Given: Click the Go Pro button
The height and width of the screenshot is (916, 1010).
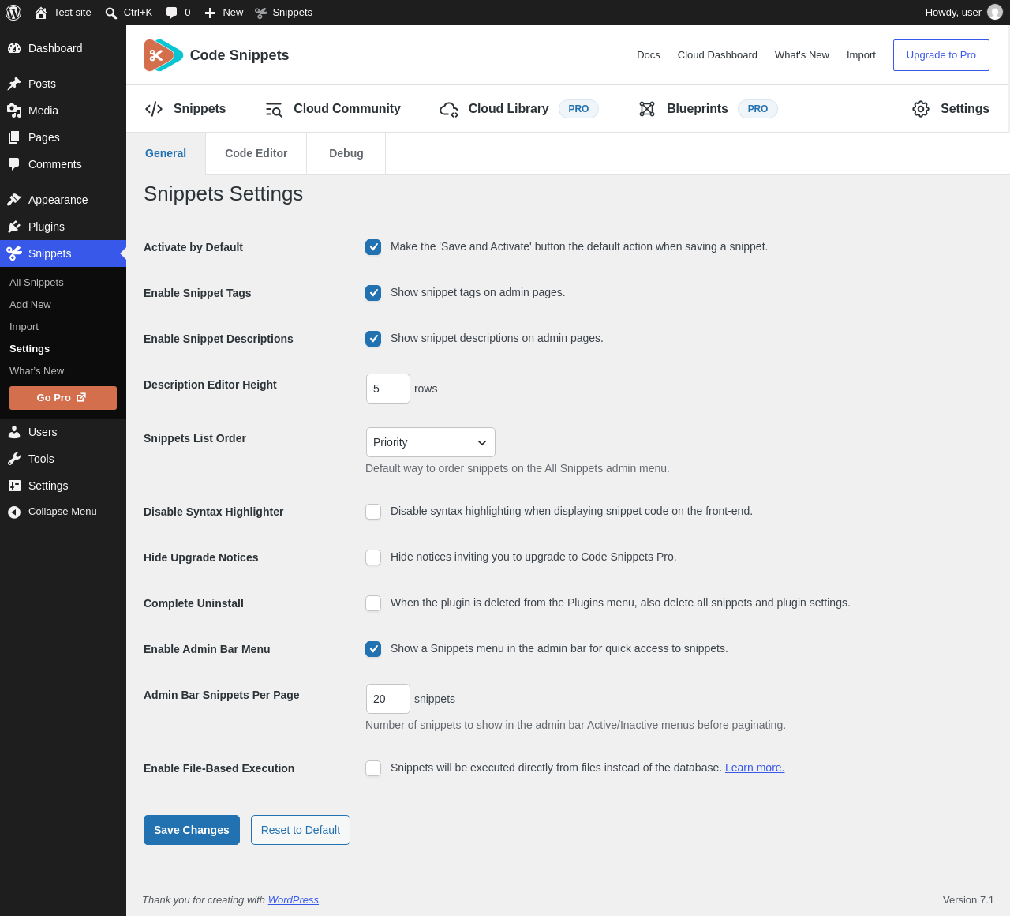Looking at the screenshot, I should click(63, 398).
